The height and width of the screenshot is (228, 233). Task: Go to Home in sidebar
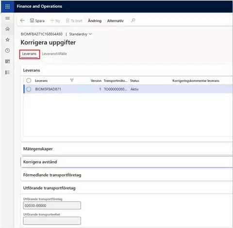coord(7,29)
